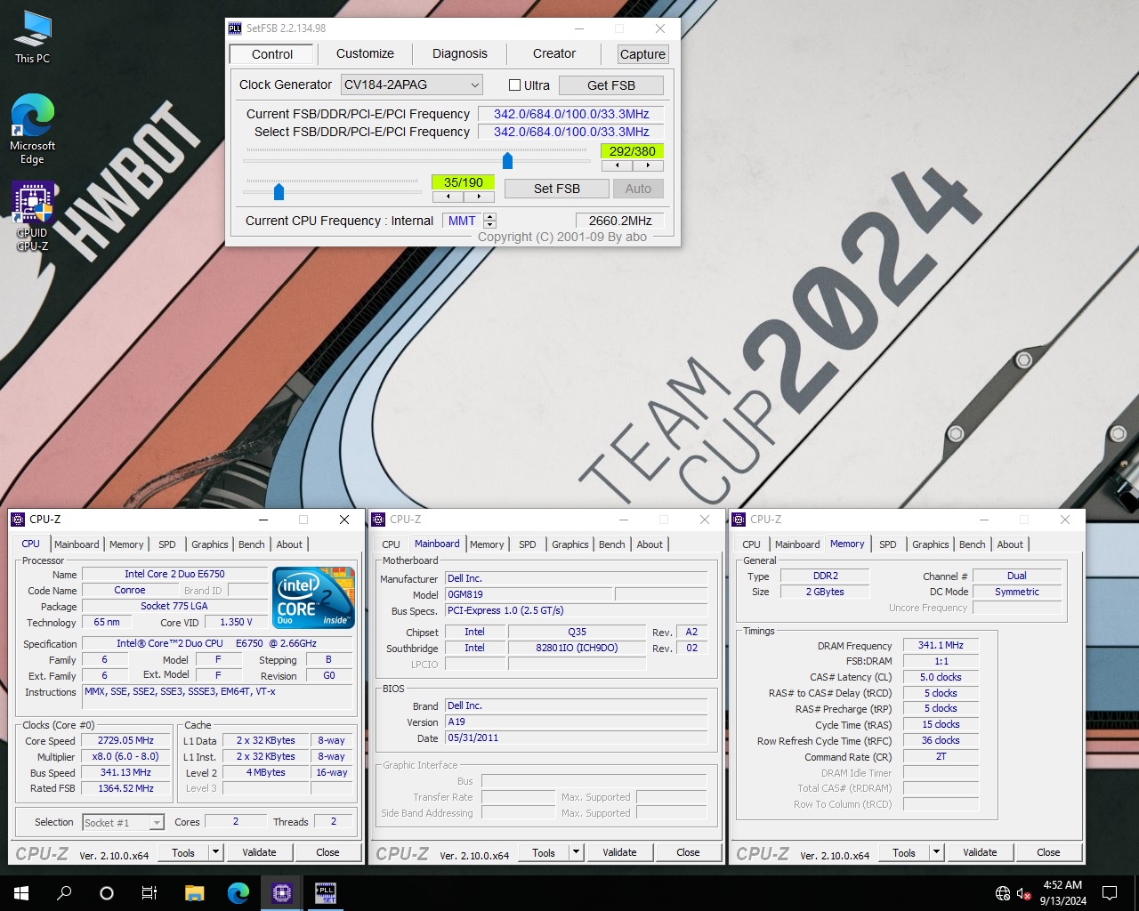Decrease the 35/190 value with left arrow

click(448, 197)
